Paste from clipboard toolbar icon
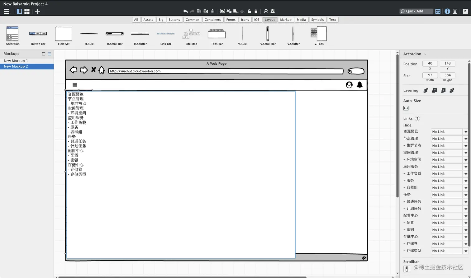The height and width of the screenshot is (278, 471). tap(212, 11)
